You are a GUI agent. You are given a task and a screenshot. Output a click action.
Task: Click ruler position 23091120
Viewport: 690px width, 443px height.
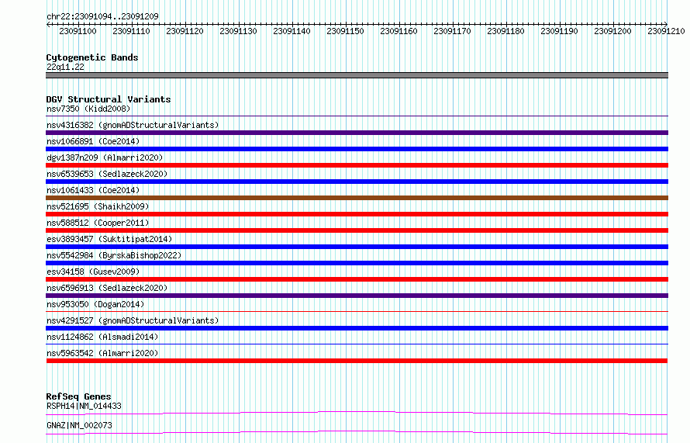(x=185, y=31)
